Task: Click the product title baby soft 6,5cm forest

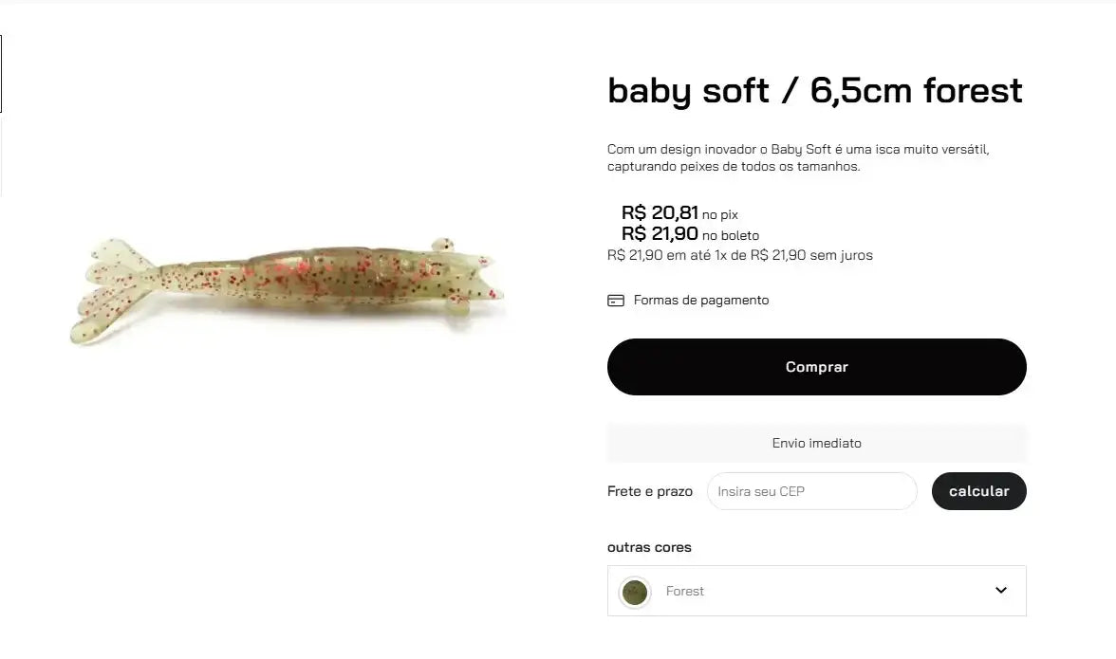Action: tap(814, 91)
